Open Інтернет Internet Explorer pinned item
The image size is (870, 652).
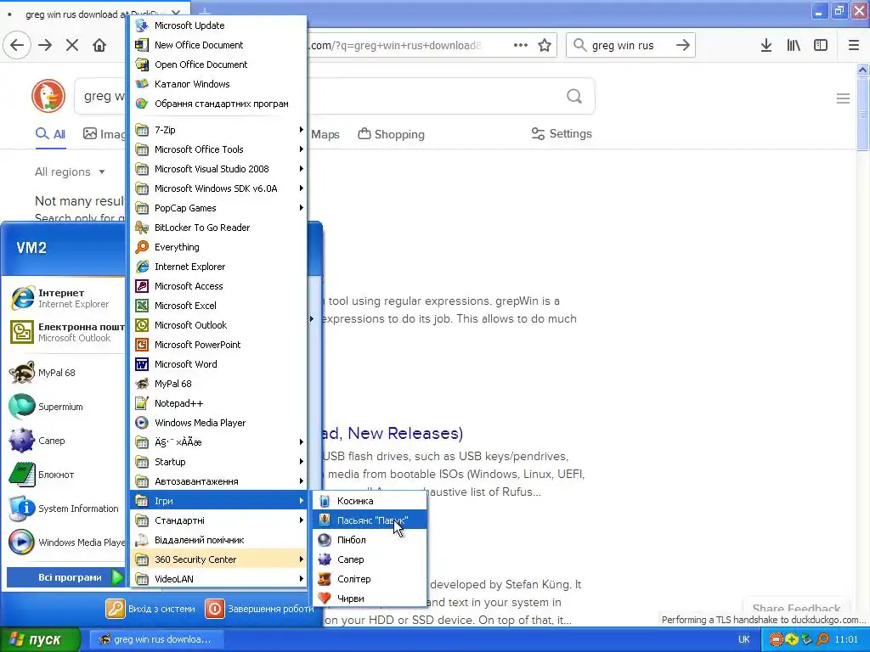coord(65,298)
